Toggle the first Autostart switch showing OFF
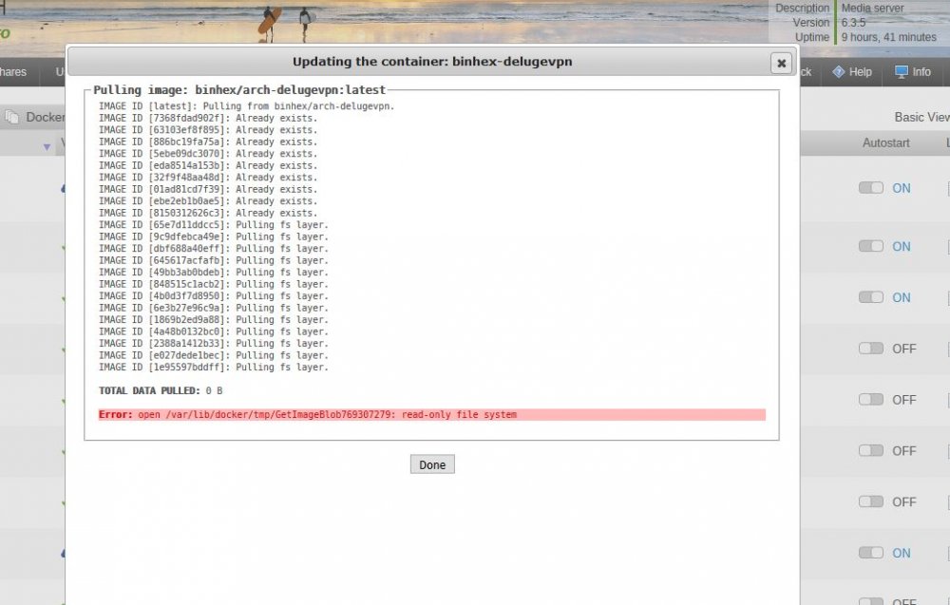 tap(870, 349)
